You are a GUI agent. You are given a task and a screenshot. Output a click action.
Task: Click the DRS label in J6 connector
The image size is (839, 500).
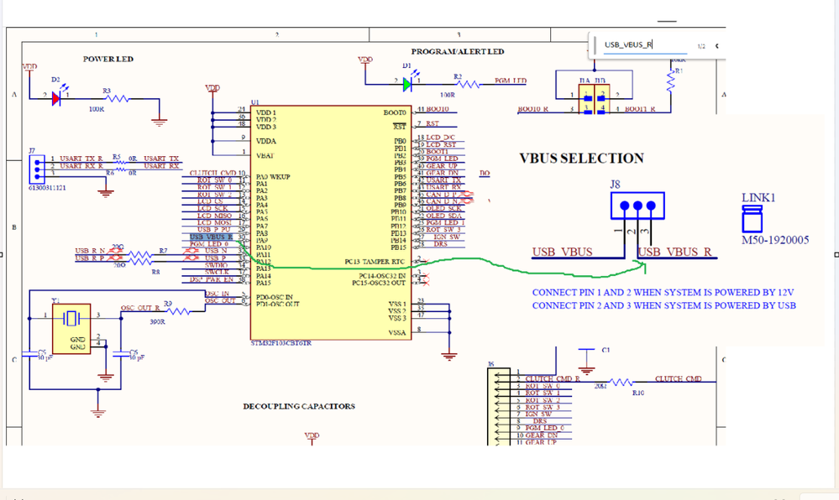pyautogui.click(x=540, y=421)
